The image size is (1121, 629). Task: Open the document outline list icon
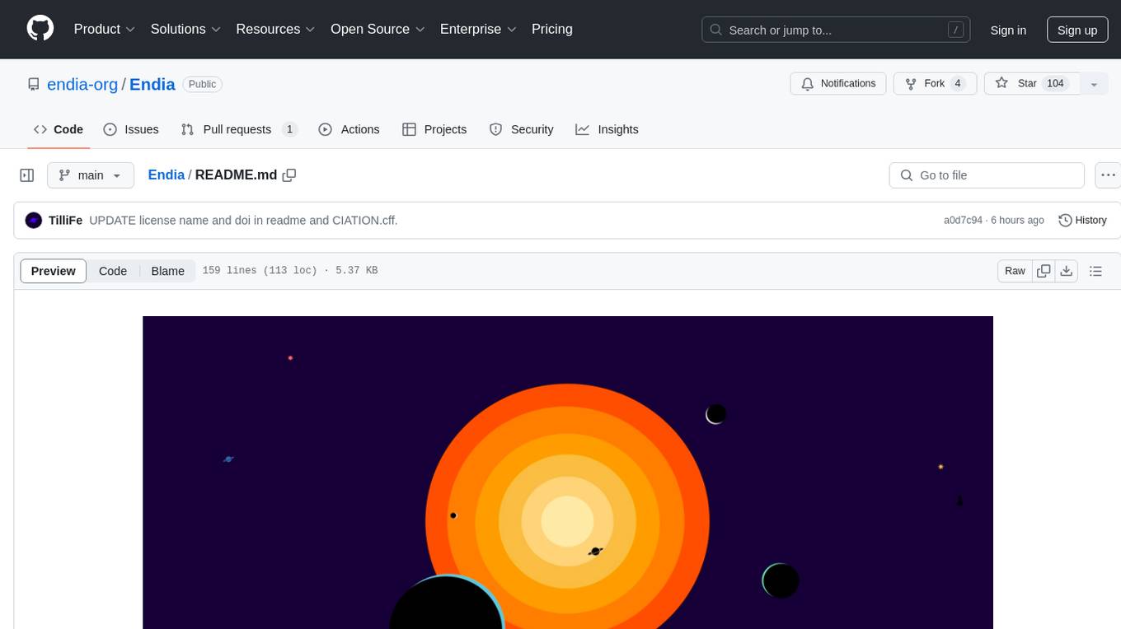tap(1095, 271)
